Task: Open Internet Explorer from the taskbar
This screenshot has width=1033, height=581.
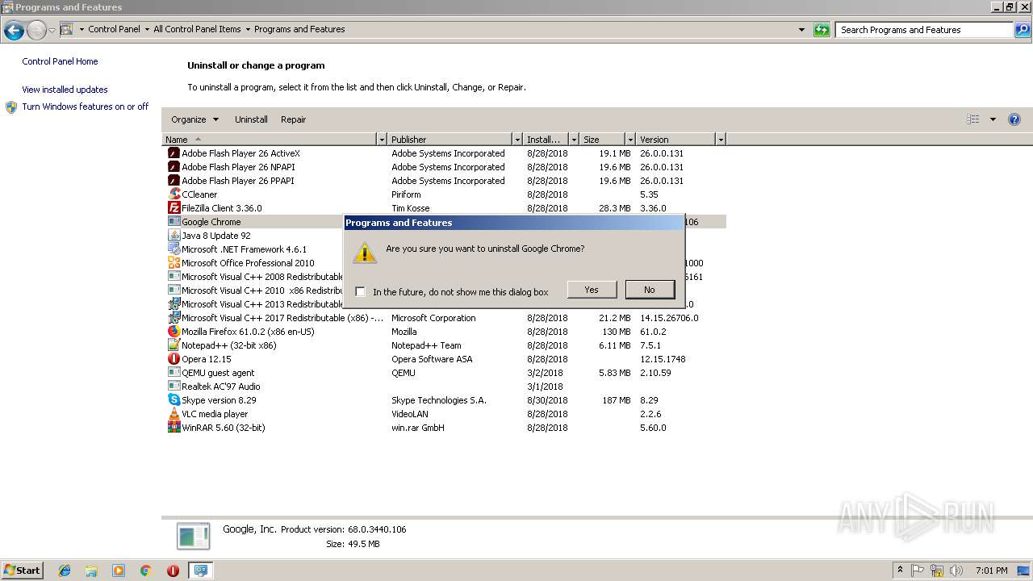Action: [65, 571]
